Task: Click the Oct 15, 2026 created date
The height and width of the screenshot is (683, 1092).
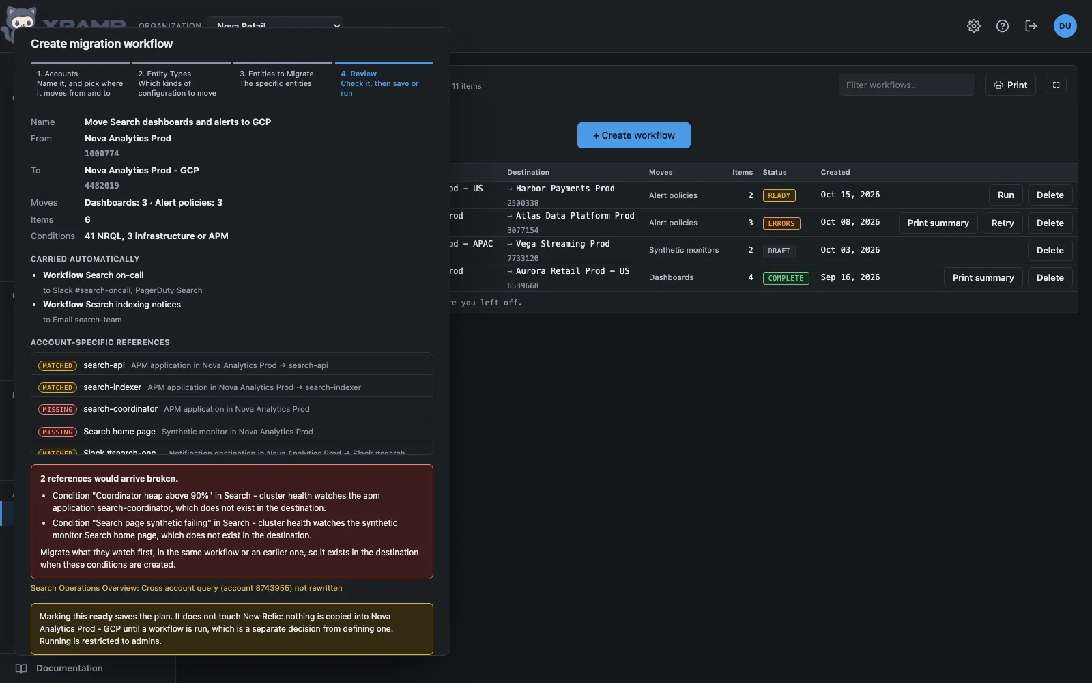Action: coord(850,195)
